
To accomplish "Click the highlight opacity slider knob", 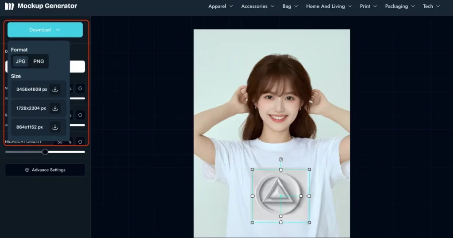I will (45, 152).
